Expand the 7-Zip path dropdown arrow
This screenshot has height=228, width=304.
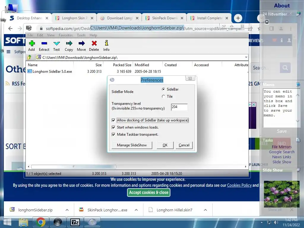click(x=246, y=57)
